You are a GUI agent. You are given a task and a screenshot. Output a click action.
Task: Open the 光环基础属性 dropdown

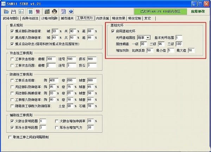(x=148, y=38)
